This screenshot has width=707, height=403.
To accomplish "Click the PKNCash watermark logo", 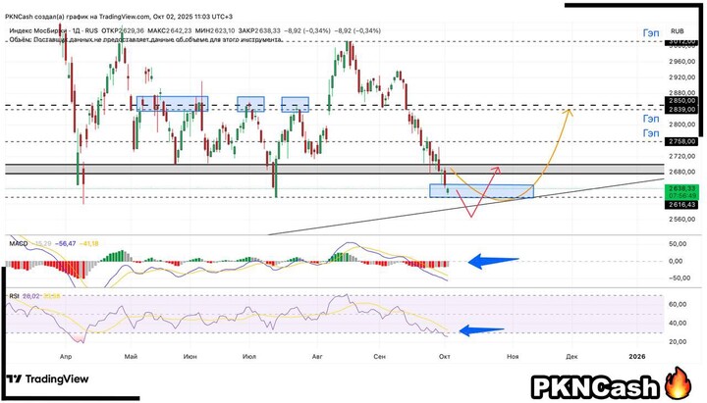I will (597, 382).
